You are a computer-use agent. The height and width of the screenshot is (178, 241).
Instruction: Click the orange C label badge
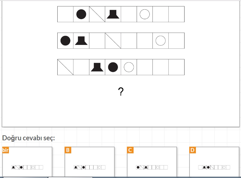[130, 150]
